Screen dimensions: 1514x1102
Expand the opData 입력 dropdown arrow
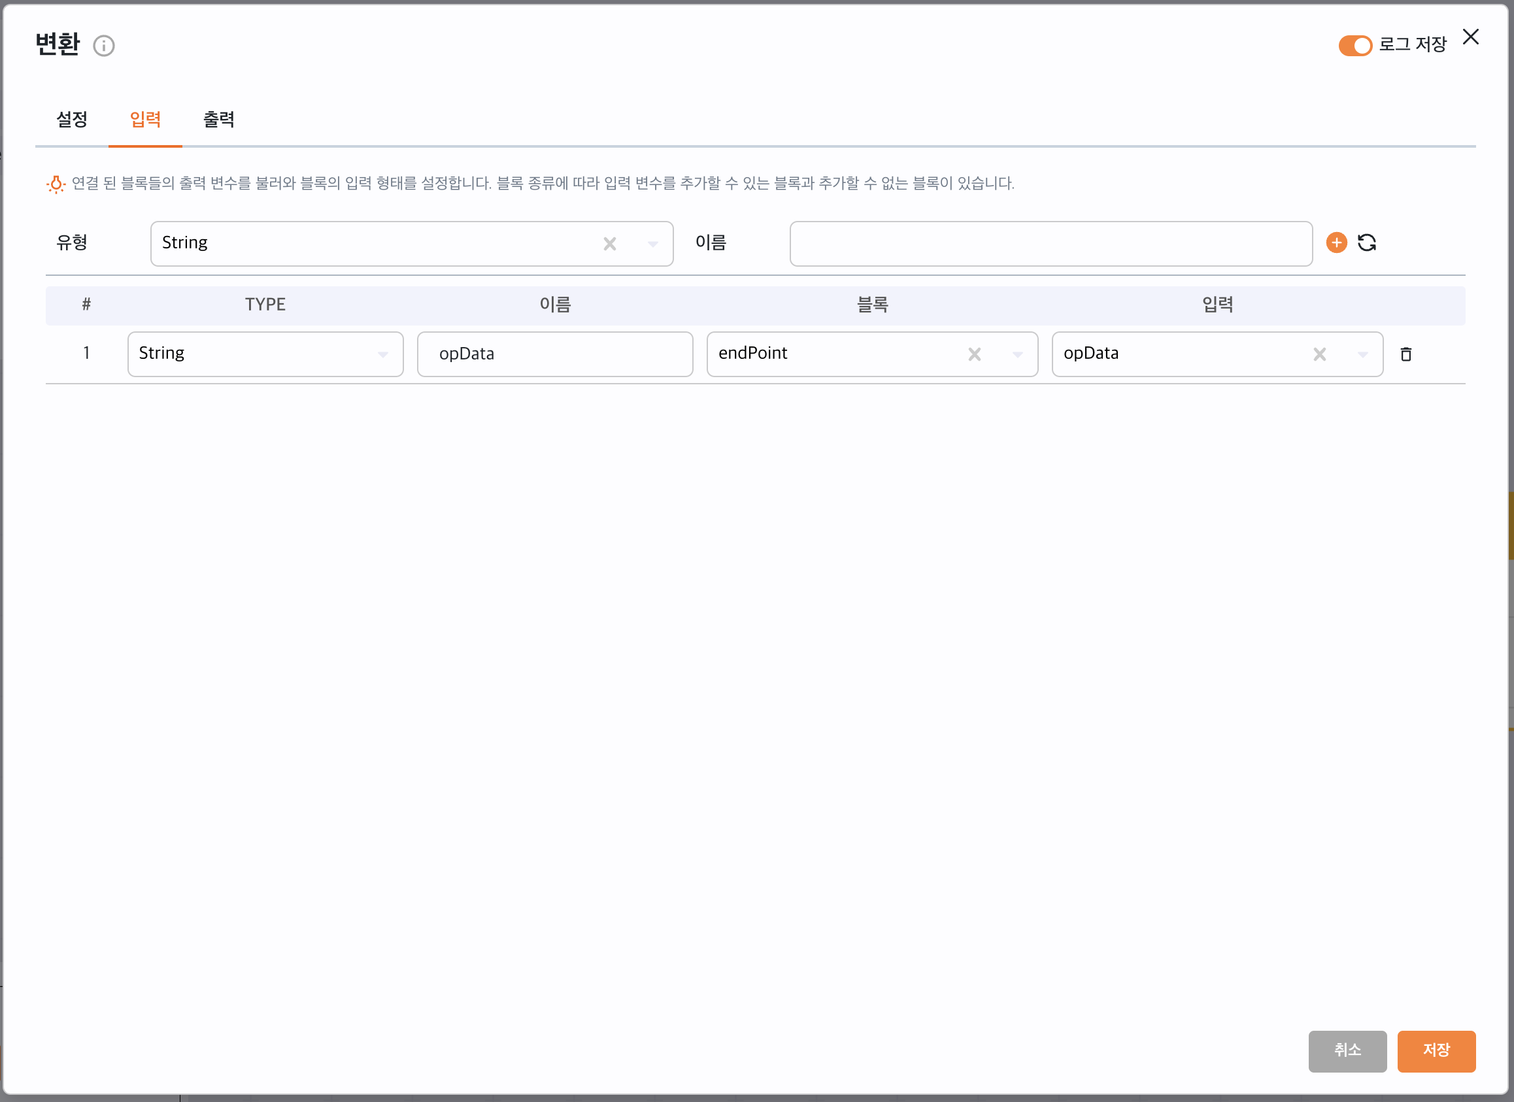tap(1362, 354)
